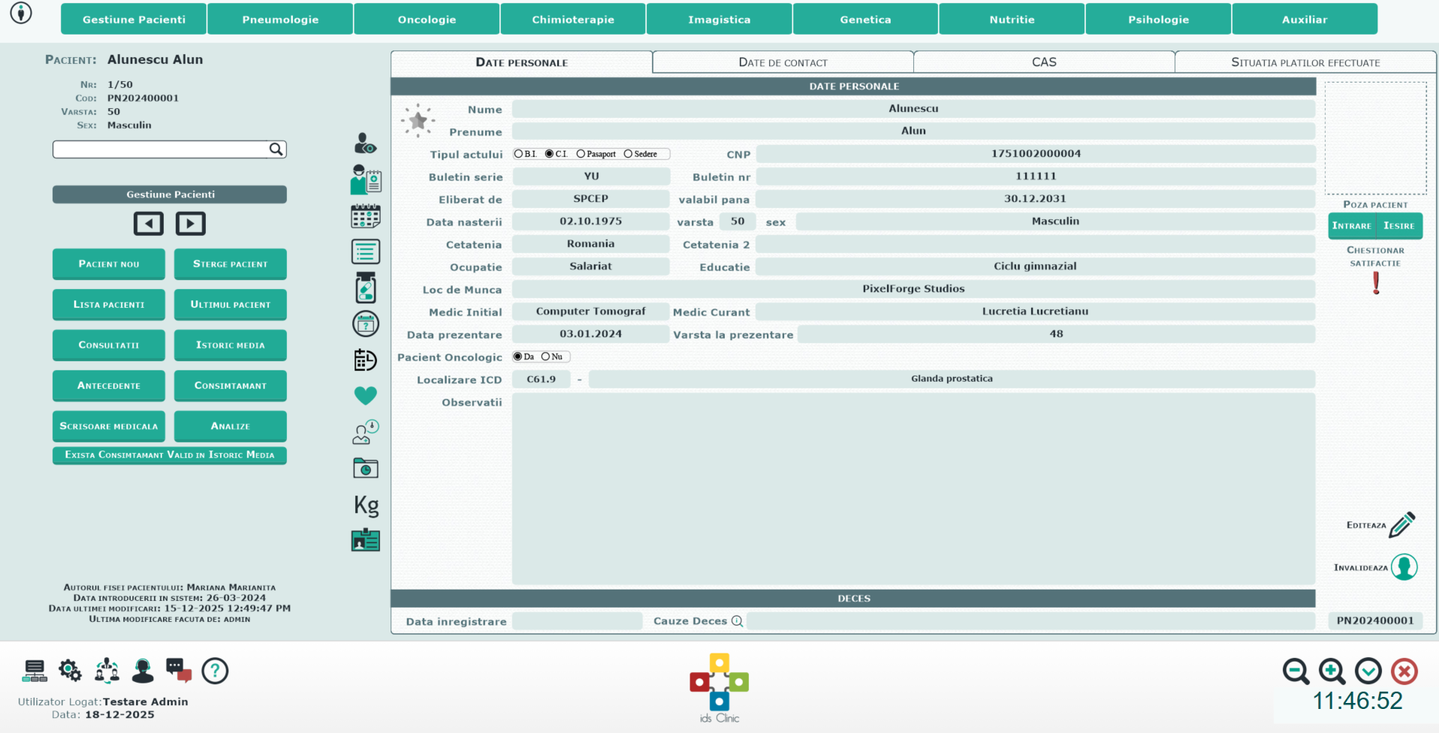1439x733 pixels.
Task: Set Pacient Oncologic to Nu
Action: 545,357
